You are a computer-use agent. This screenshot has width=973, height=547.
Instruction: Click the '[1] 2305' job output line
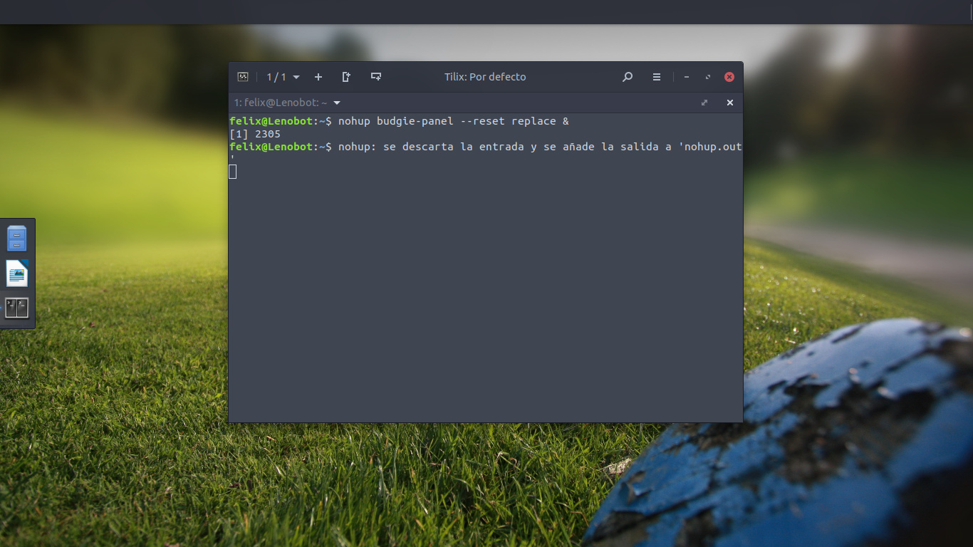pyautogui.click(x=255, y=134)
